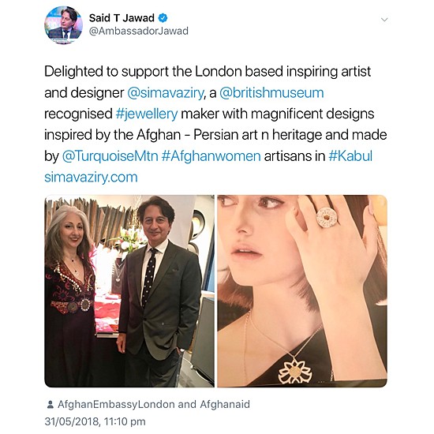The width and height of the screenshot is (434, 434).
Task: Click the tweet timestamp 31/05/2018, 11:10 pm
Action: click(95, 421)
